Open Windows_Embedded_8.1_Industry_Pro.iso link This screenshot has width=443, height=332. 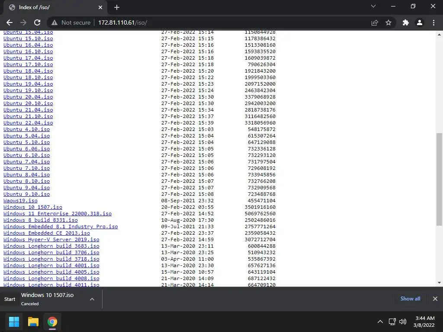pyautogui.click(x=61, y=227)
